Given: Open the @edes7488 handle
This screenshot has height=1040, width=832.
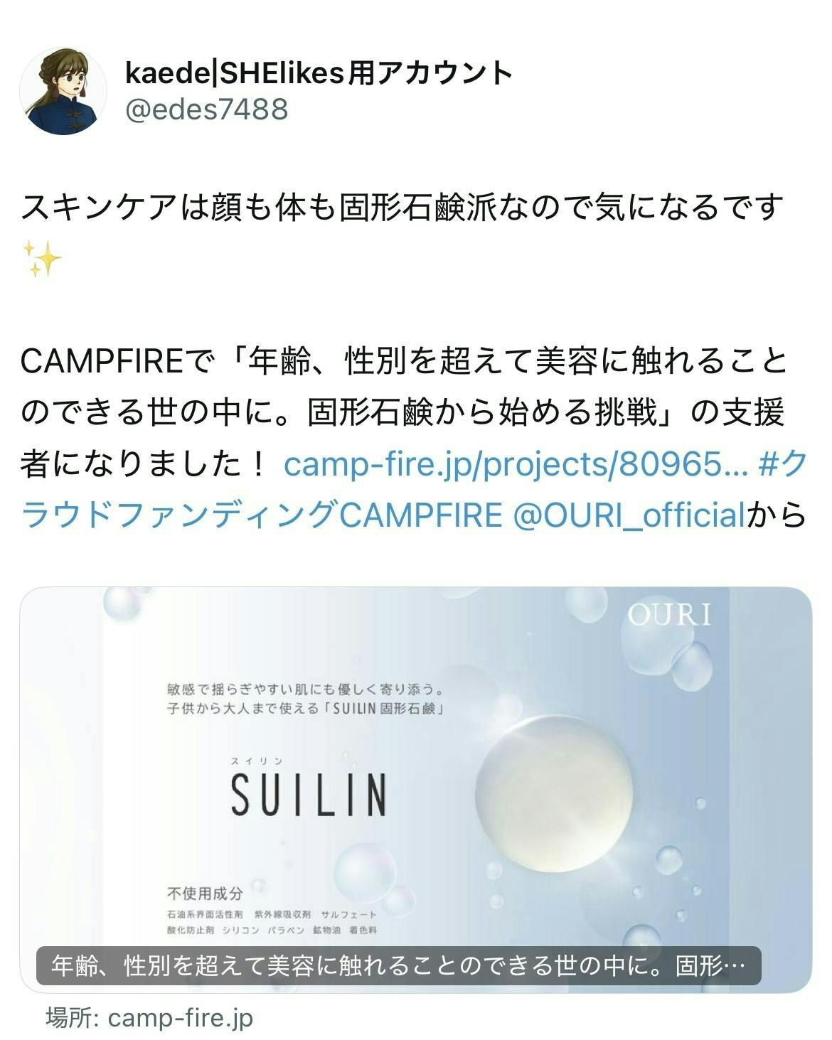Looking at the screenshot, I should point(206,109).
